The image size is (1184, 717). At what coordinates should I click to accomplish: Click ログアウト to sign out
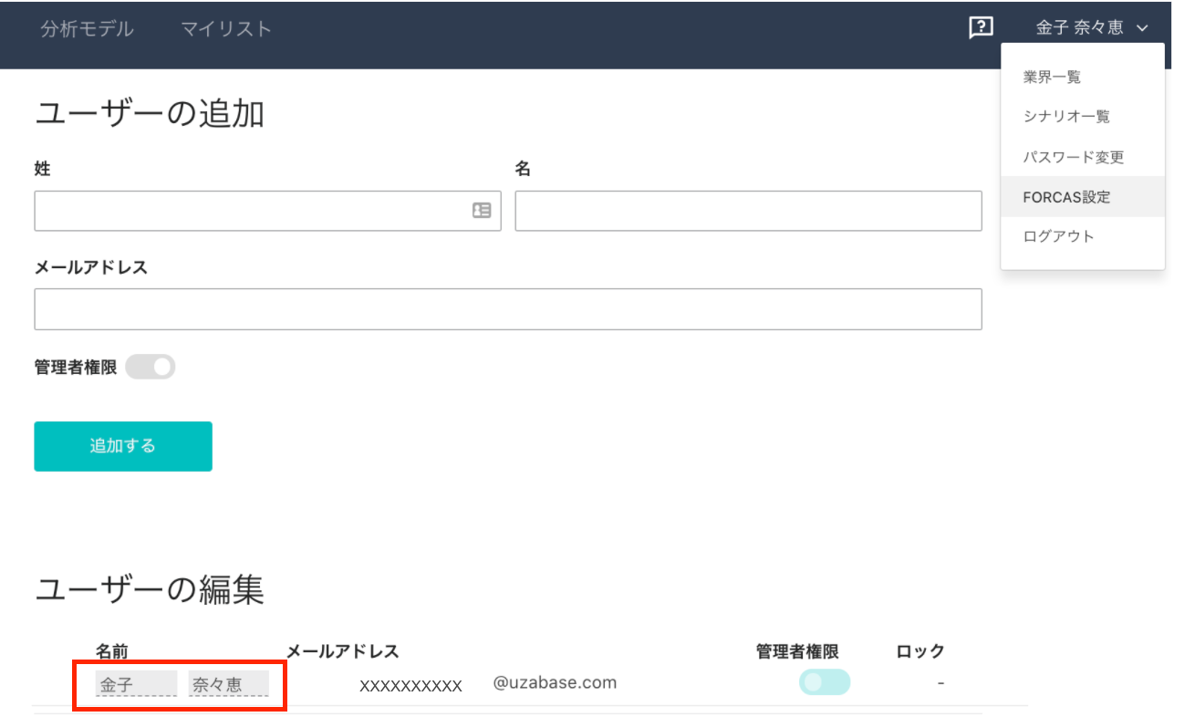(x=1058, y=236)
